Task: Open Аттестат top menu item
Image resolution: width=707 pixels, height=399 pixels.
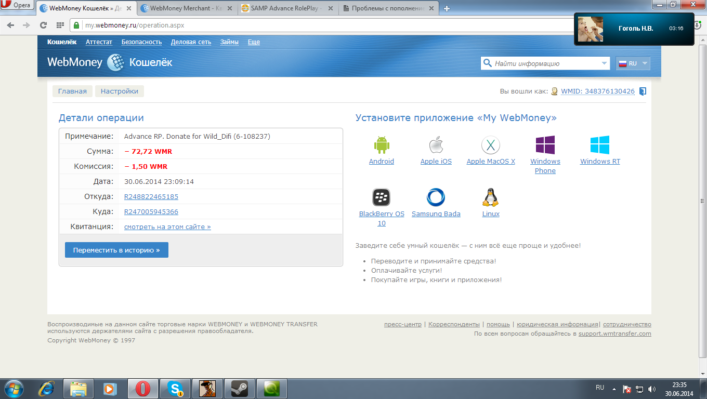Action: tap(99, 42)
